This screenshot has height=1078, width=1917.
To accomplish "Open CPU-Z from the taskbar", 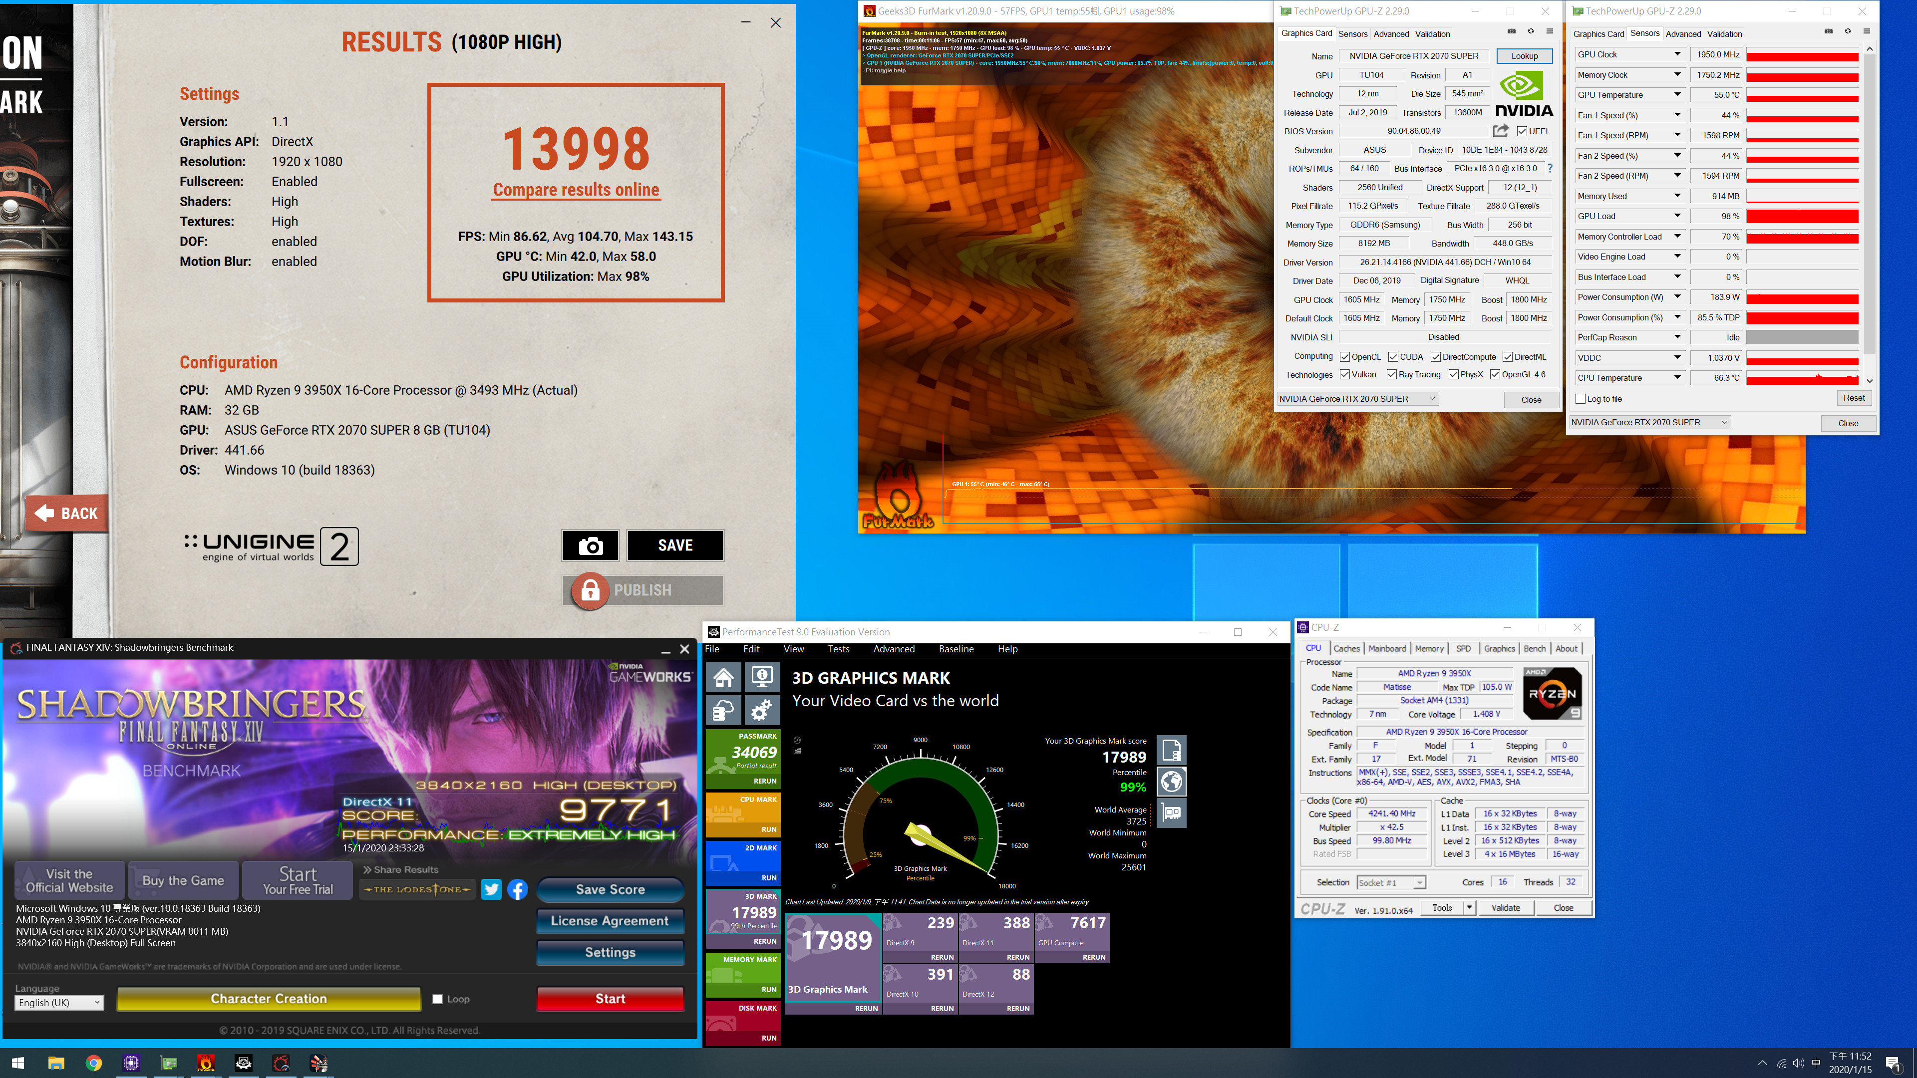I will (131, 1063).
